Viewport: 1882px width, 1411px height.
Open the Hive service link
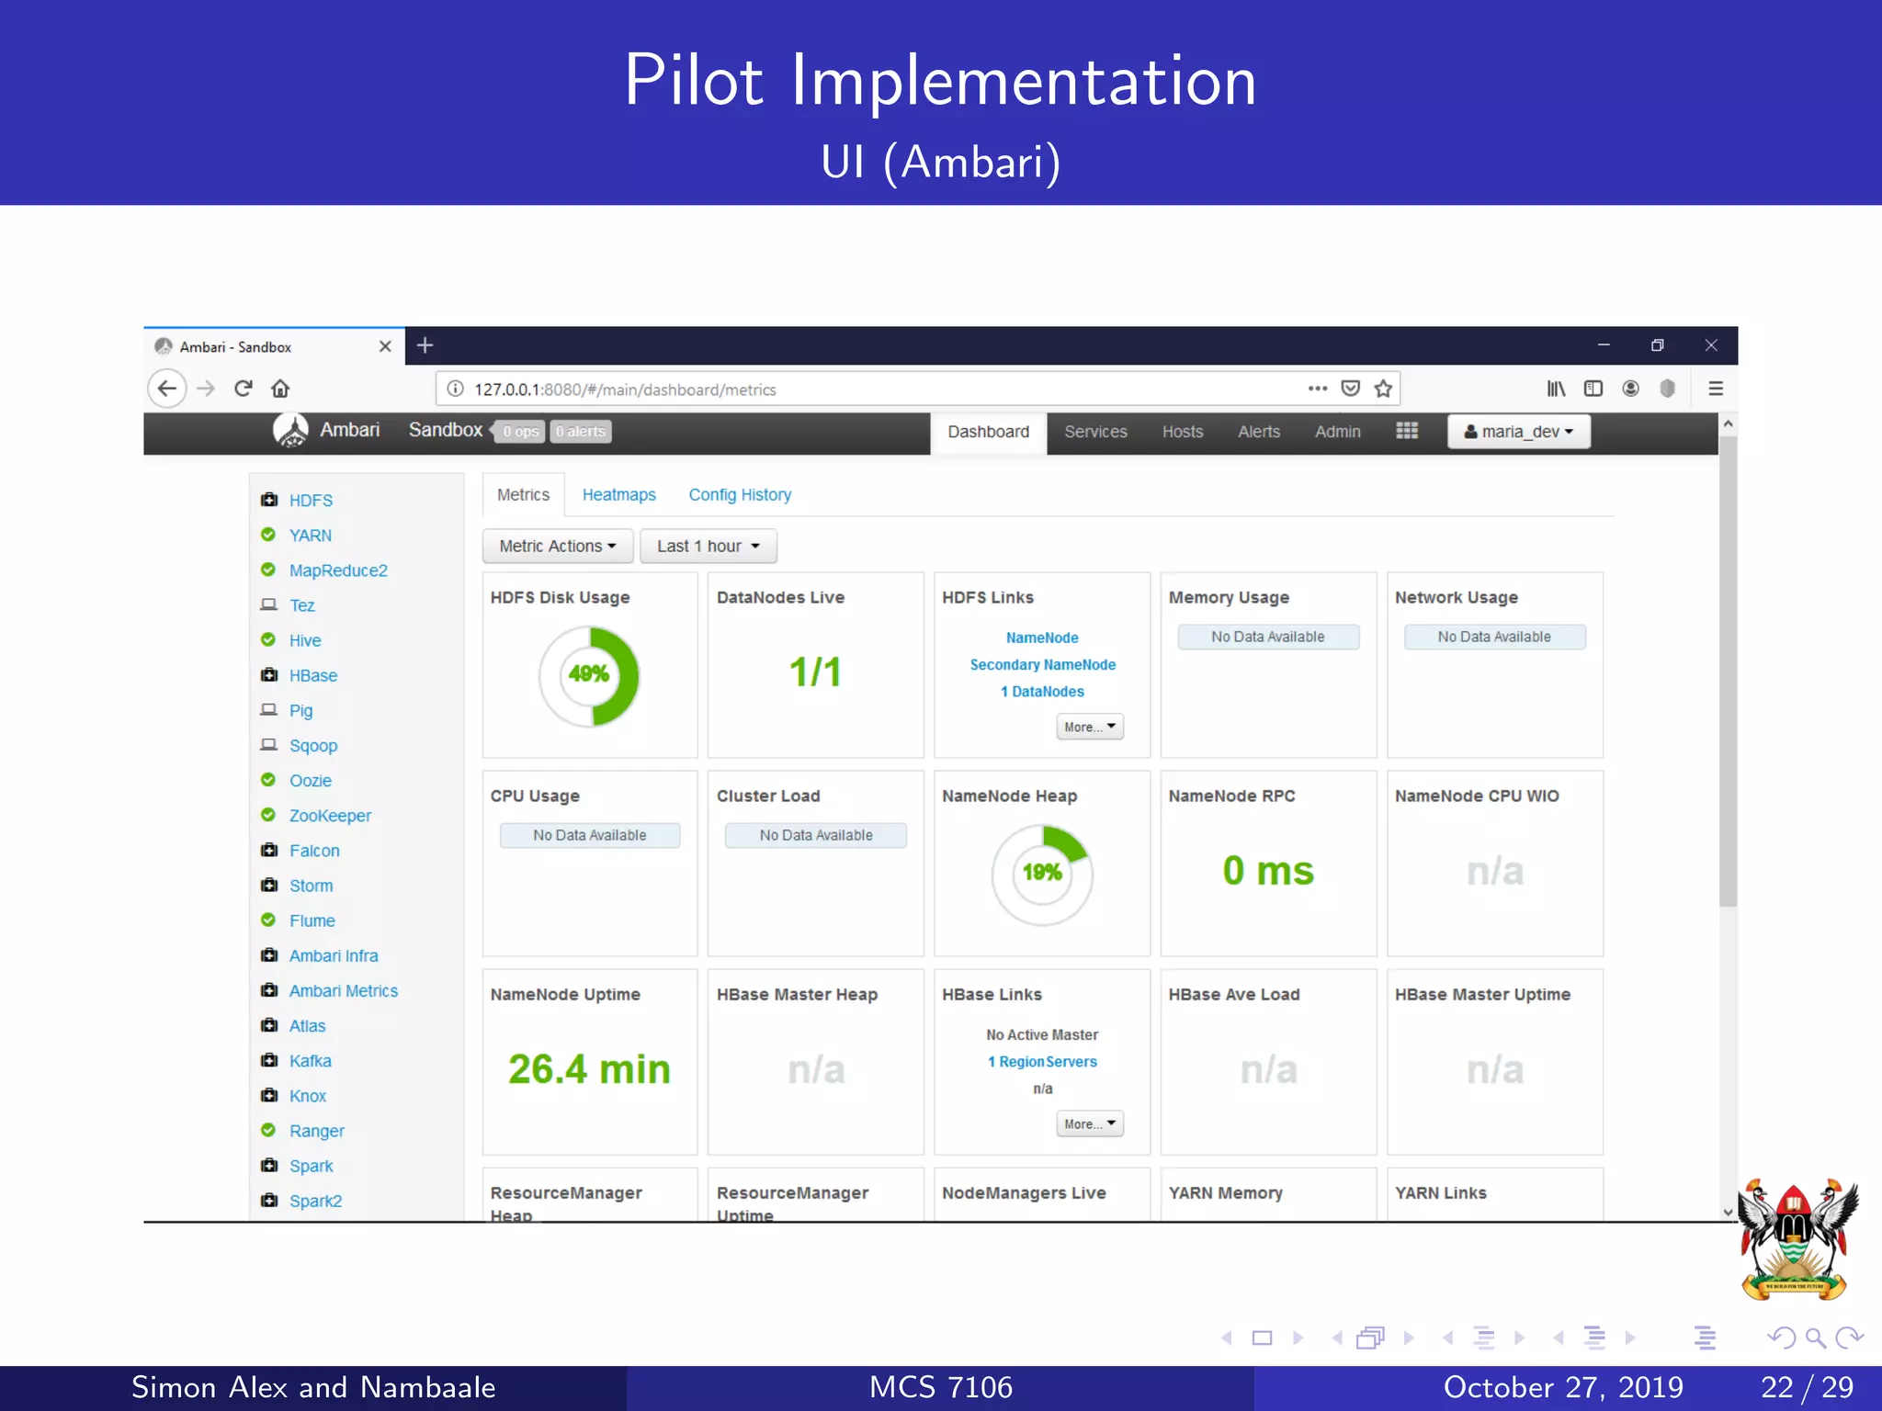[x=305, y=640]
